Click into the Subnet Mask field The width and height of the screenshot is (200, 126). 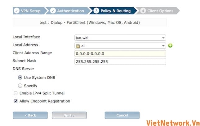[x=120, y=61]
